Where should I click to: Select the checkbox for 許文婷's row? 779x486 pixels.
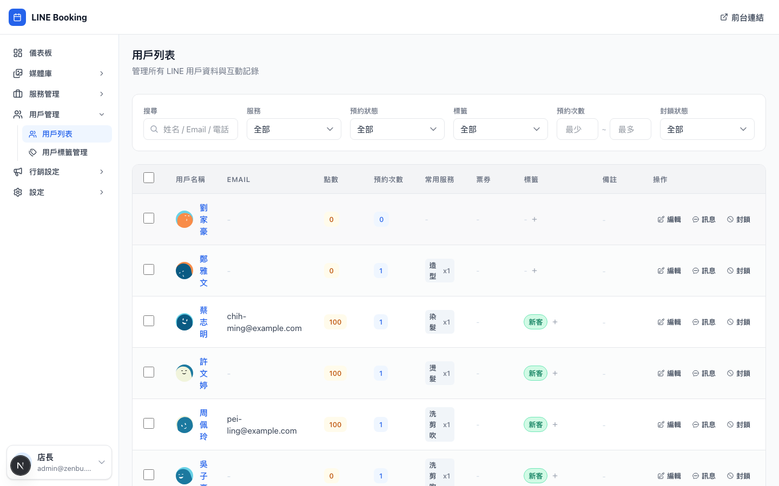[x=149, y=372]
